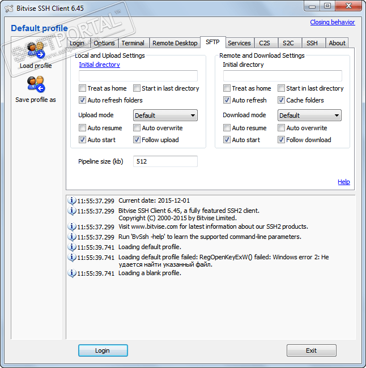The width and height of the screenshot is (366, 368).
Task: Select the SFTP tab
Action: [213, 42]
